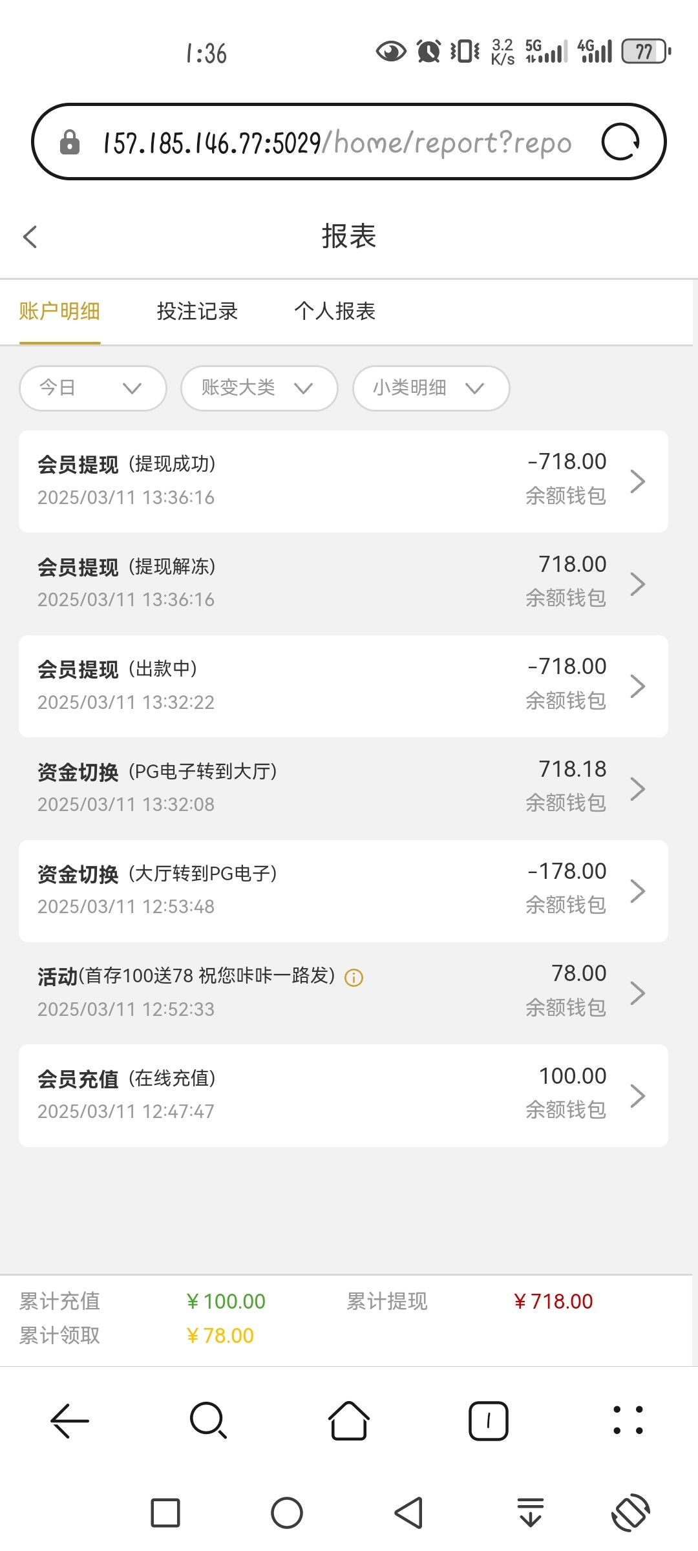Viewport: 698px width, 1551px height.
Task: Switch to the 个人报表 tab
Action: pos(335,311)
